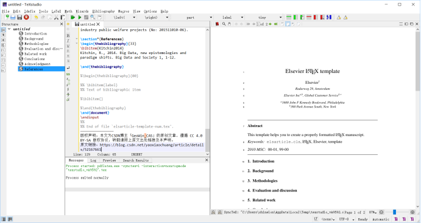This screenshot has width=421, height=223.
Task: Open a file using the blue folder icon
Action: coord(13,18)
